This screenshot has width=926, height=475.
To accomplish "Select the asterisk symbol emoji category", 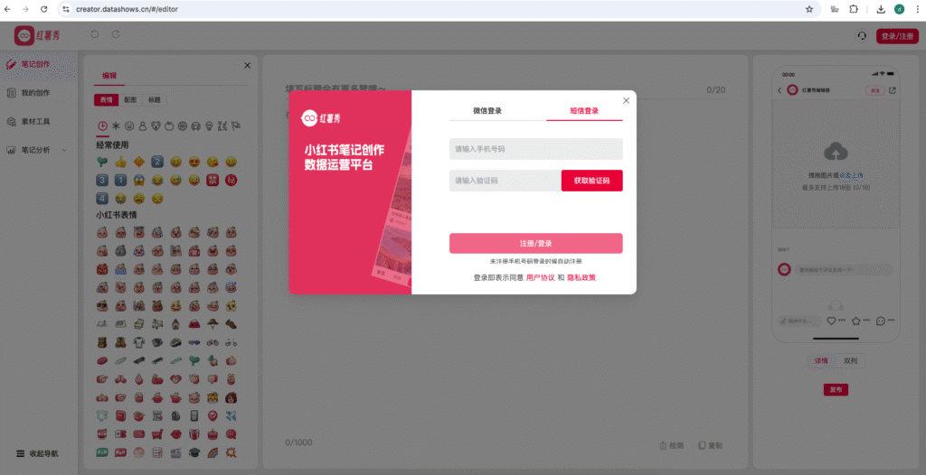I will 116,126.
